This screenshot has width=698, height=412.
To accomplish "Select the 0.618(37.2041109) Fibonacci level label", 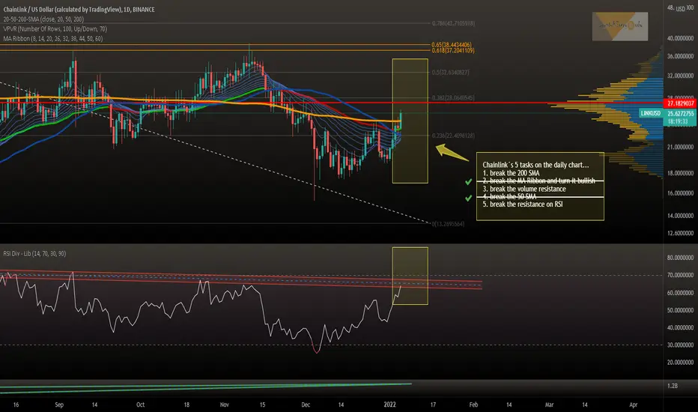I will click(452, 51).
